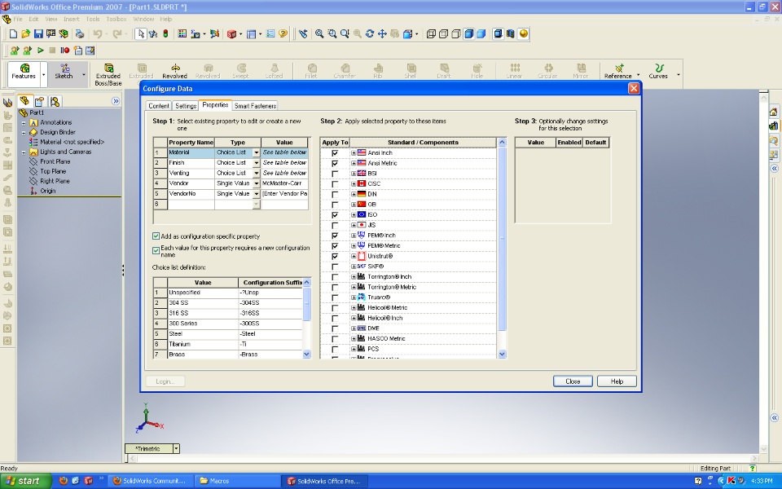
Task: Expand the Annotations tree node
Action: pos(24,123)
